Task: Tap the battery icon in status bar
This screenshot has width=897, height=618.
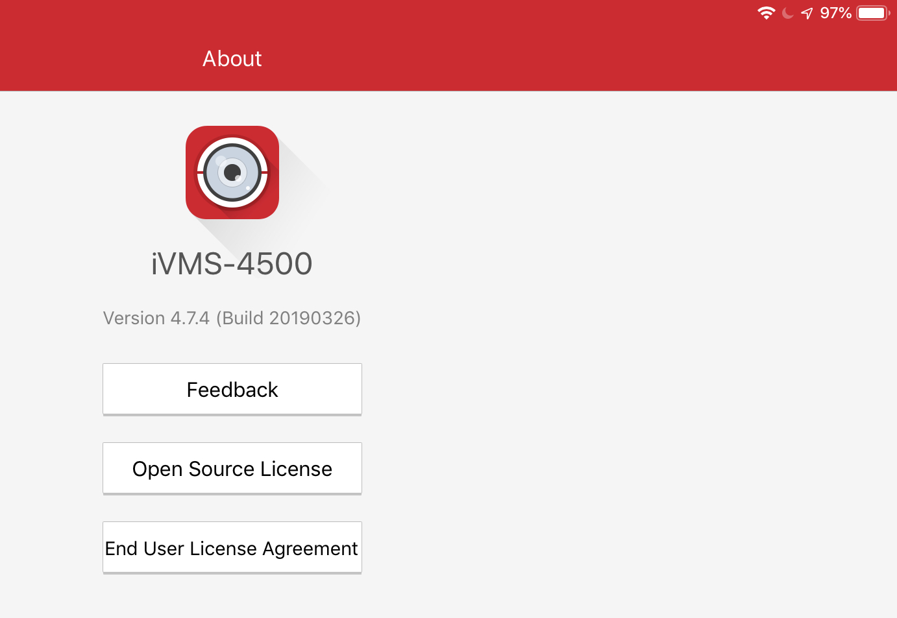Action: (x=872, y=13)
